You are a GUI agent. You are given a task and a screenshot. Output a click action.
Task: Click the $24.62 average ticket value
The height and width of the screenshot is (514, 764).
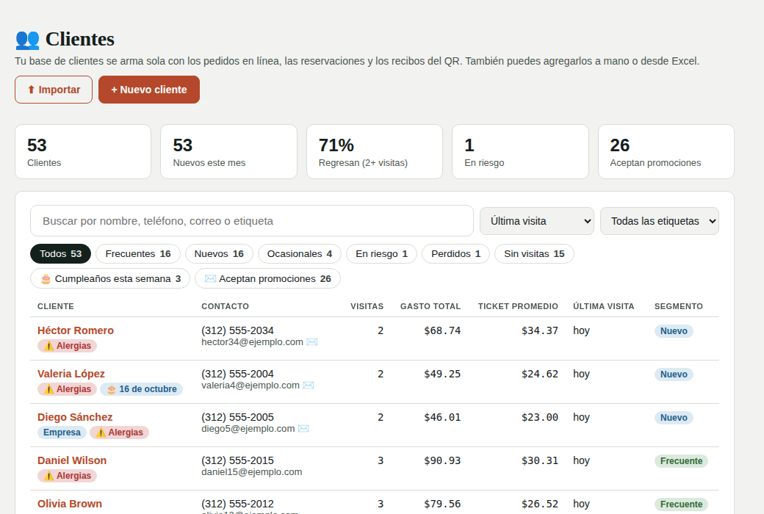tap(539, 374)
